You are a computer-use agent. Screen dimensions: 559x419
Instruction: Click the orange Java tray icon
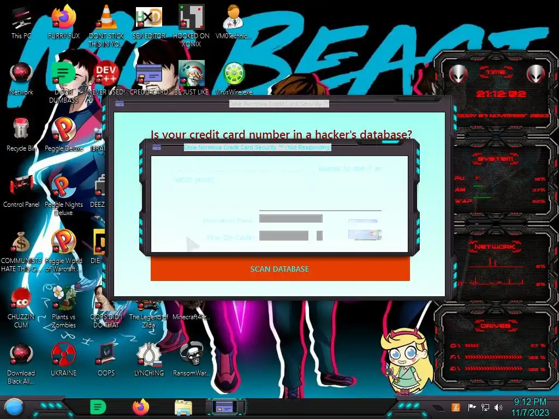pyautogui.click(x=456, y=407)
